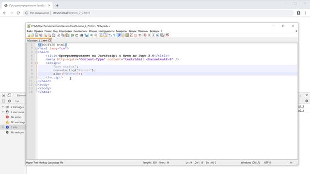Image resolution: width=310 pixels, height=174 pixels.
Task: Open the Файл menu
Action: coord(30,31)
